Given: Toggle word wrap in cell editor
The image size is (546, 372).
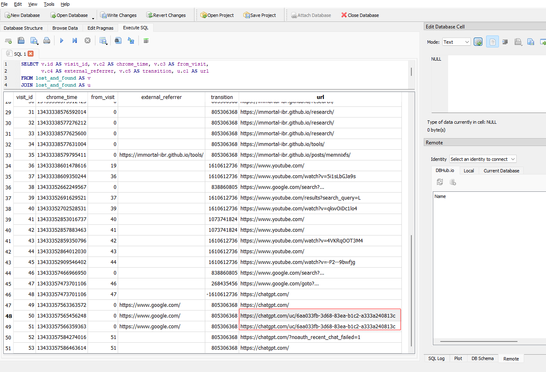Looking at the screenshot, I should 492,42.
